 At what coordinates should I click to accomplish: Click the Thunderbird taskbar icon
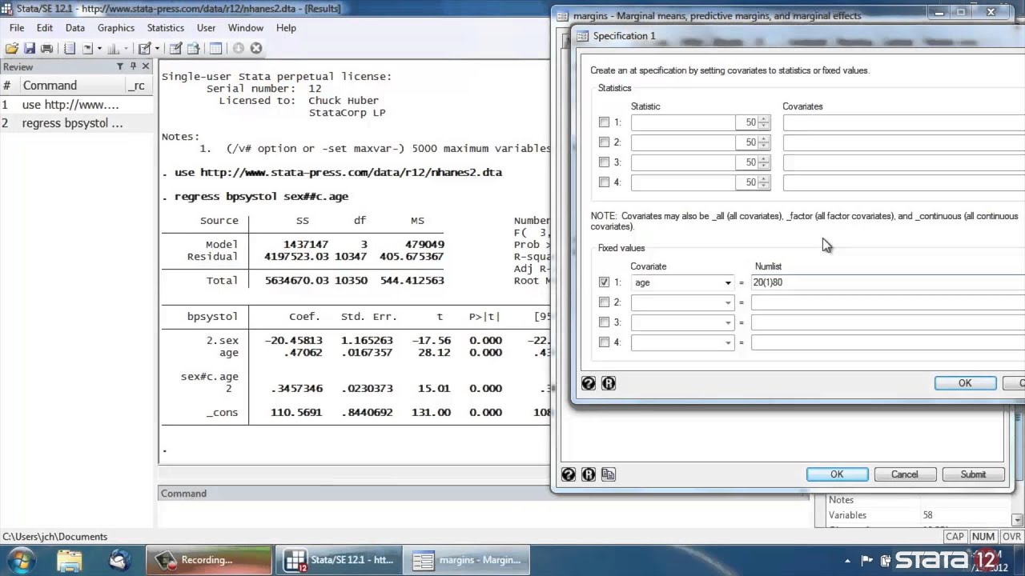(x=120, y=560)
